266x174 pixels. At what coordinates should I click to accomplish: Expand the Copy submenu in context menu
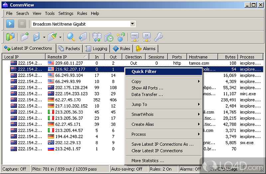point(199,81)
